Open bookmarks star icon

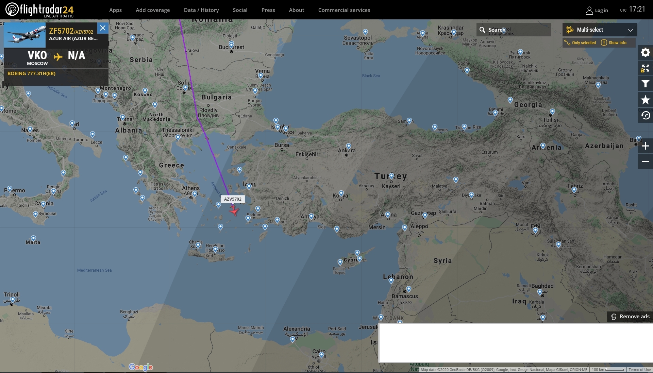click(x=645, y=100)
